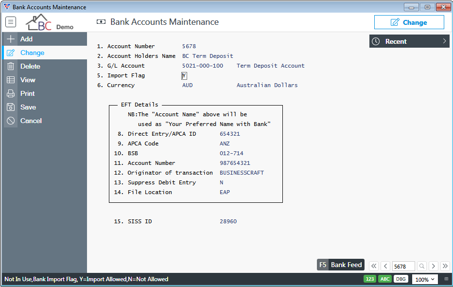453x287 pixels.
Task: Jump to last record with double-right arrows
Action: [445, 266]
